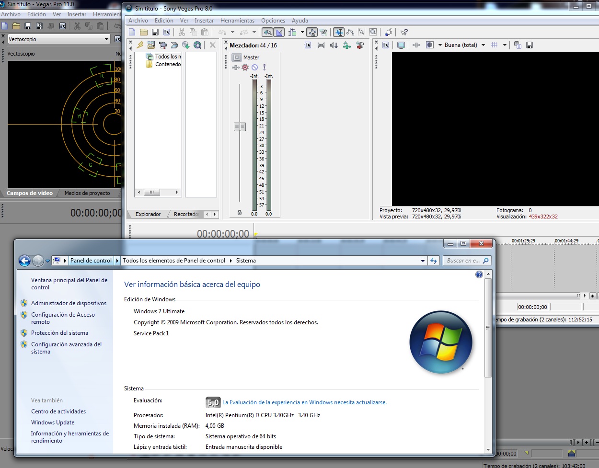
Task: Open Auto Ripple dropdown arrow in Vegas 8.0 toolbar
Action: [x=302, y=32]
